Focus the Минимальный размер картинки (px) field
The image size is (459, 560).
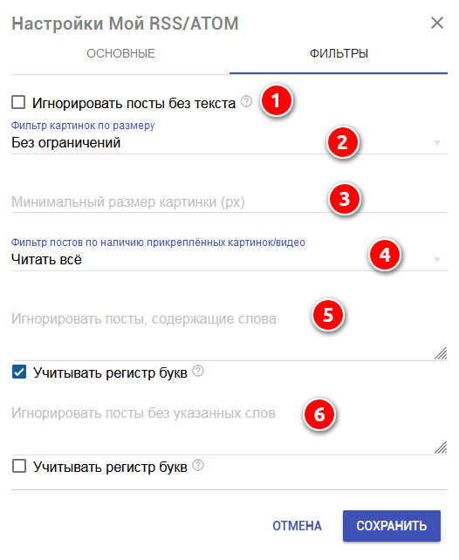229,202
